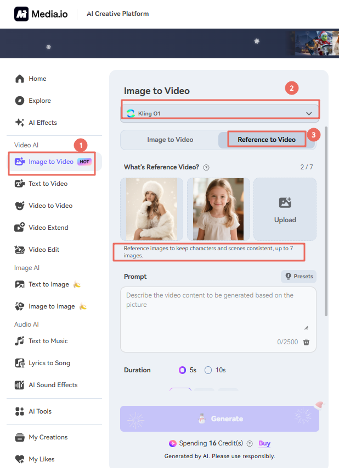
Task: Open the Home page icon
Action: (20, 79)
